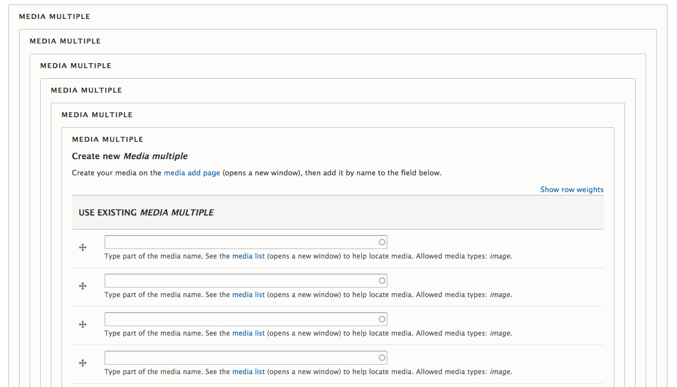677x387 pixels.
Task: Focus the third media name input field
Action: coord(235,319)
